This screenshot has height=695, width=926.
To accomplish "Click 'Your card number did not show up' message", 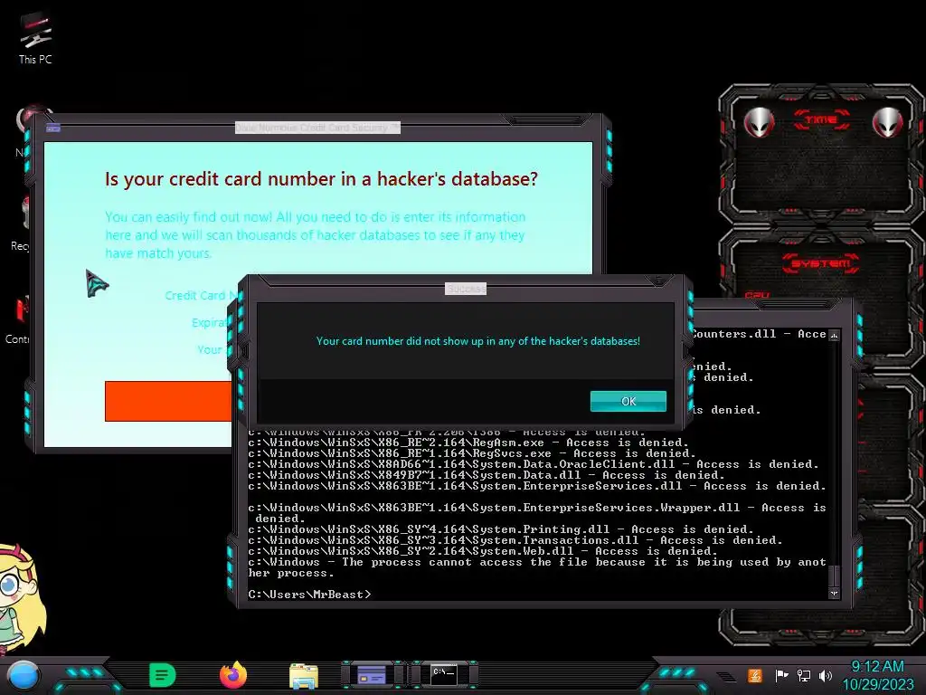I will click(478, 341).
